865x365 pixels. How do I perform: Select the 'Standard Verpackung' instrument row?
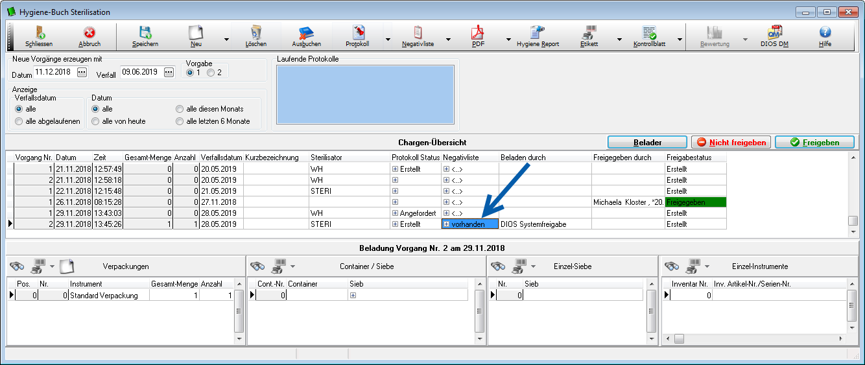click(109, 295)
